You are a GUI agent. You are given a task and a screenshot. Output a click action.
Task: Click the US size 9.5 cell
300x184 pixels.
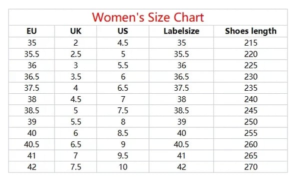click(x=122, y=155)
